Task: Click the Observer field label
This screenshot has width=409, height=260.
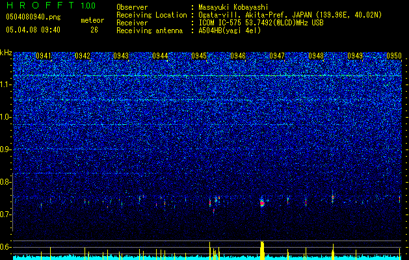Action: coord(132,7)
